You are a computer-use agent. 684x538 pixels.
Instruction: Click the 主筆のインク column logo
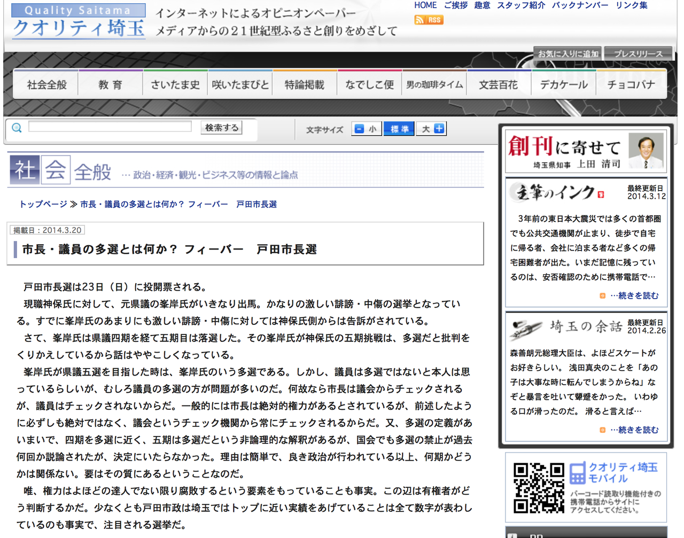557,192
